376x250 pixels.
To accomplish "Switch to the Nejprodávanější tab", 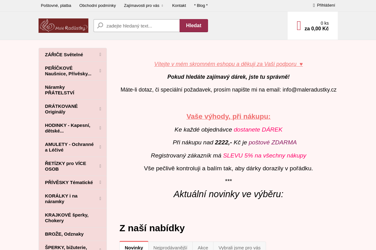I will tap(170, 247).
